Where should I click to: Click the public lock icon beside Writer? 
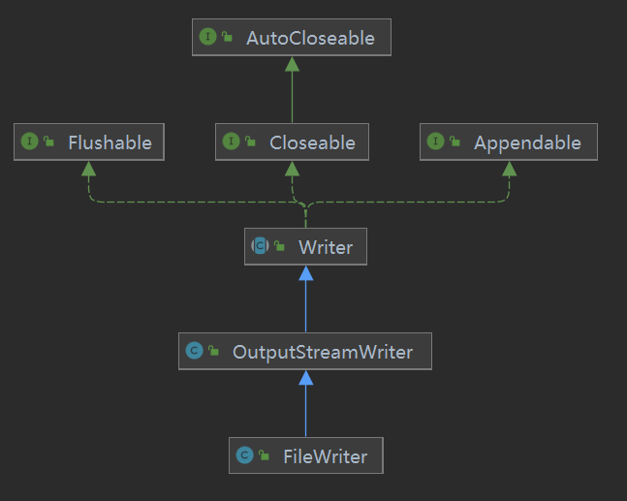coord(279,246)
